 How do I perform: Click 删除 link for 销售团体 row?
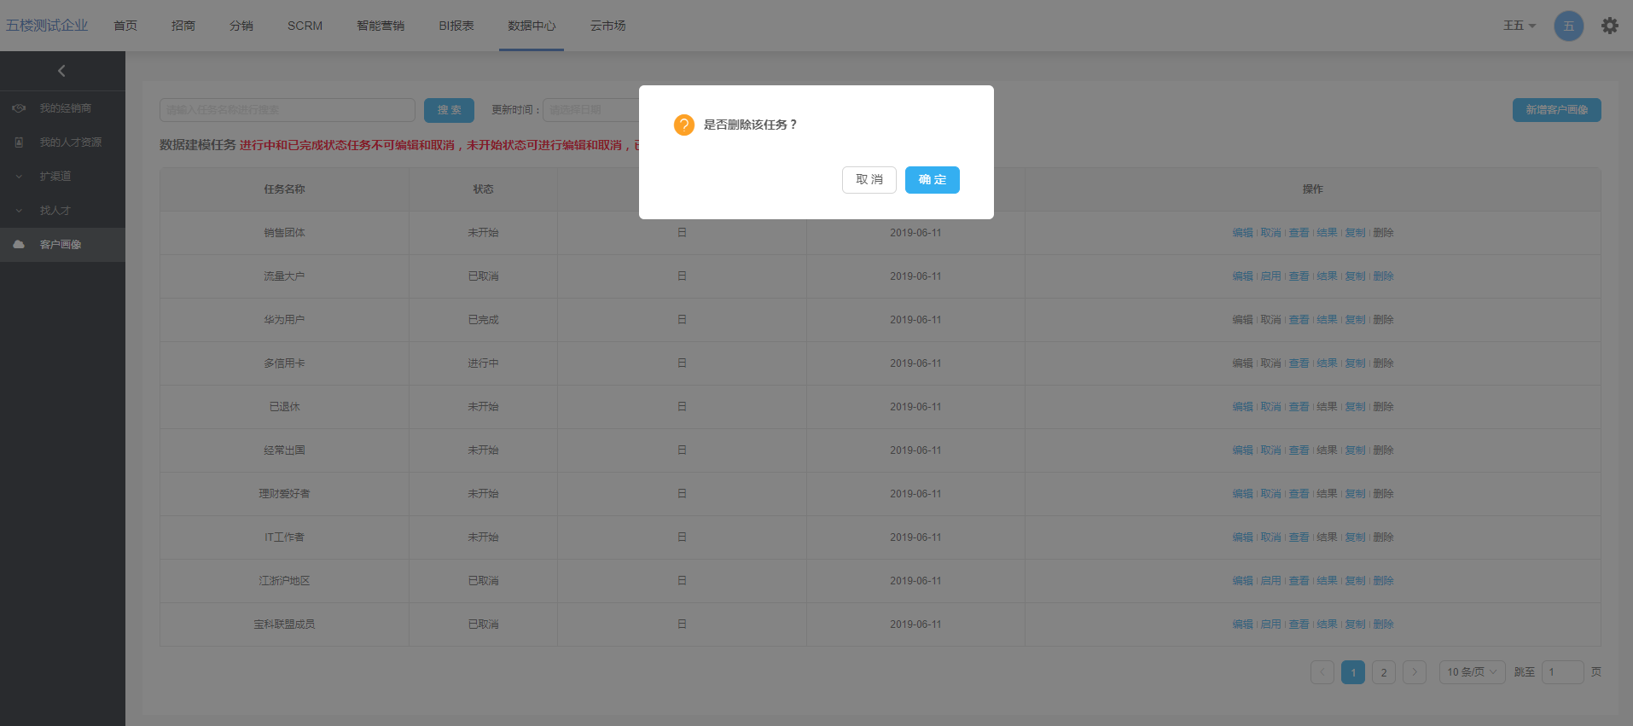[x=1383, y=233]
